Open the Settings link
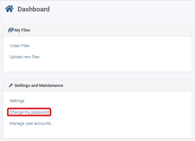This screenshot has height=141, width=195. click(x=17, y=101)
